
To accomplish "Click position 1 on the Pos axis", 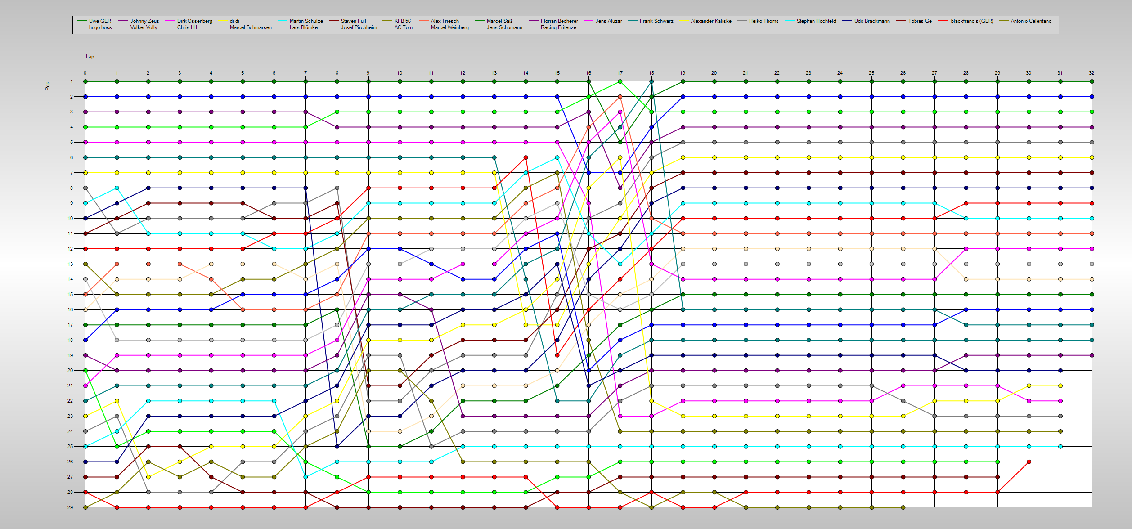I will click(71, 81).
